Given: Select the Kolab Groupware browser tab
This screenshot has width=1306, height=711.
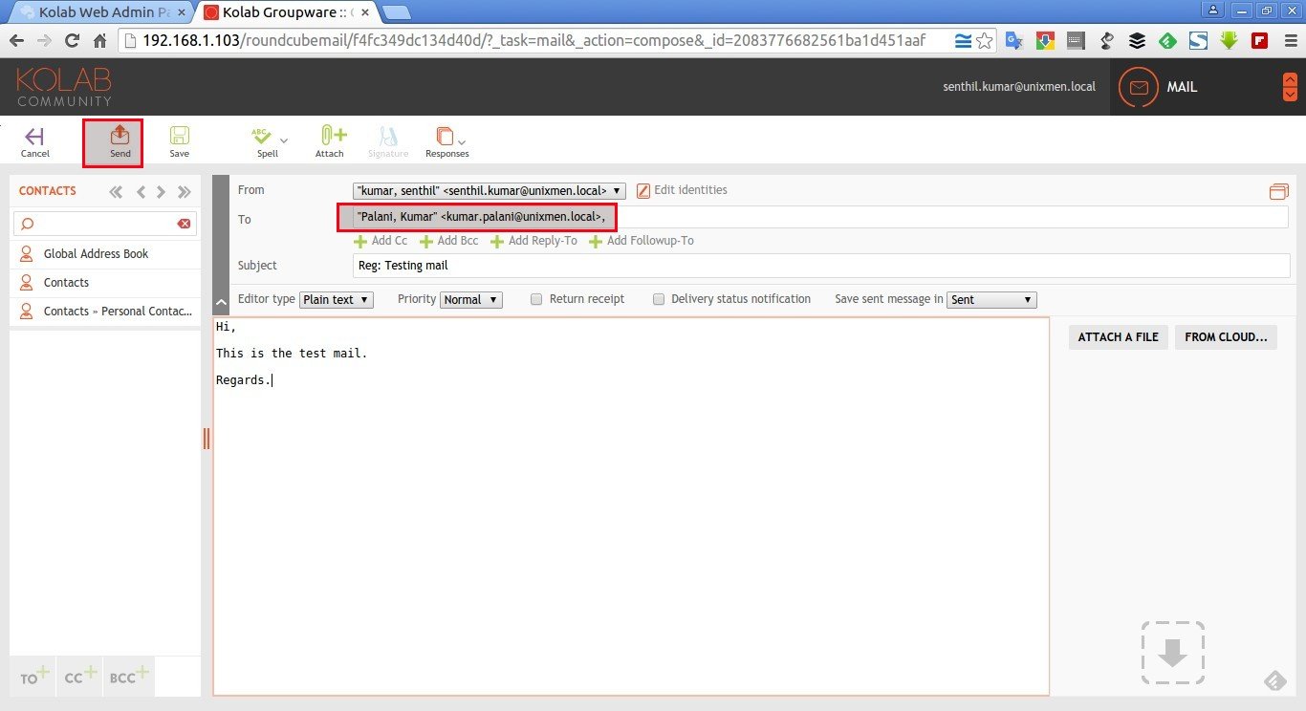Looking at the screenshot, I should [285, 12].
